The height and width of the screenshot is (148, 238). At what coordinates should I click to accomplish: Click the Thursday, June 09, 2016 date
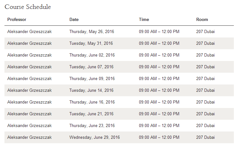point(92,79)
